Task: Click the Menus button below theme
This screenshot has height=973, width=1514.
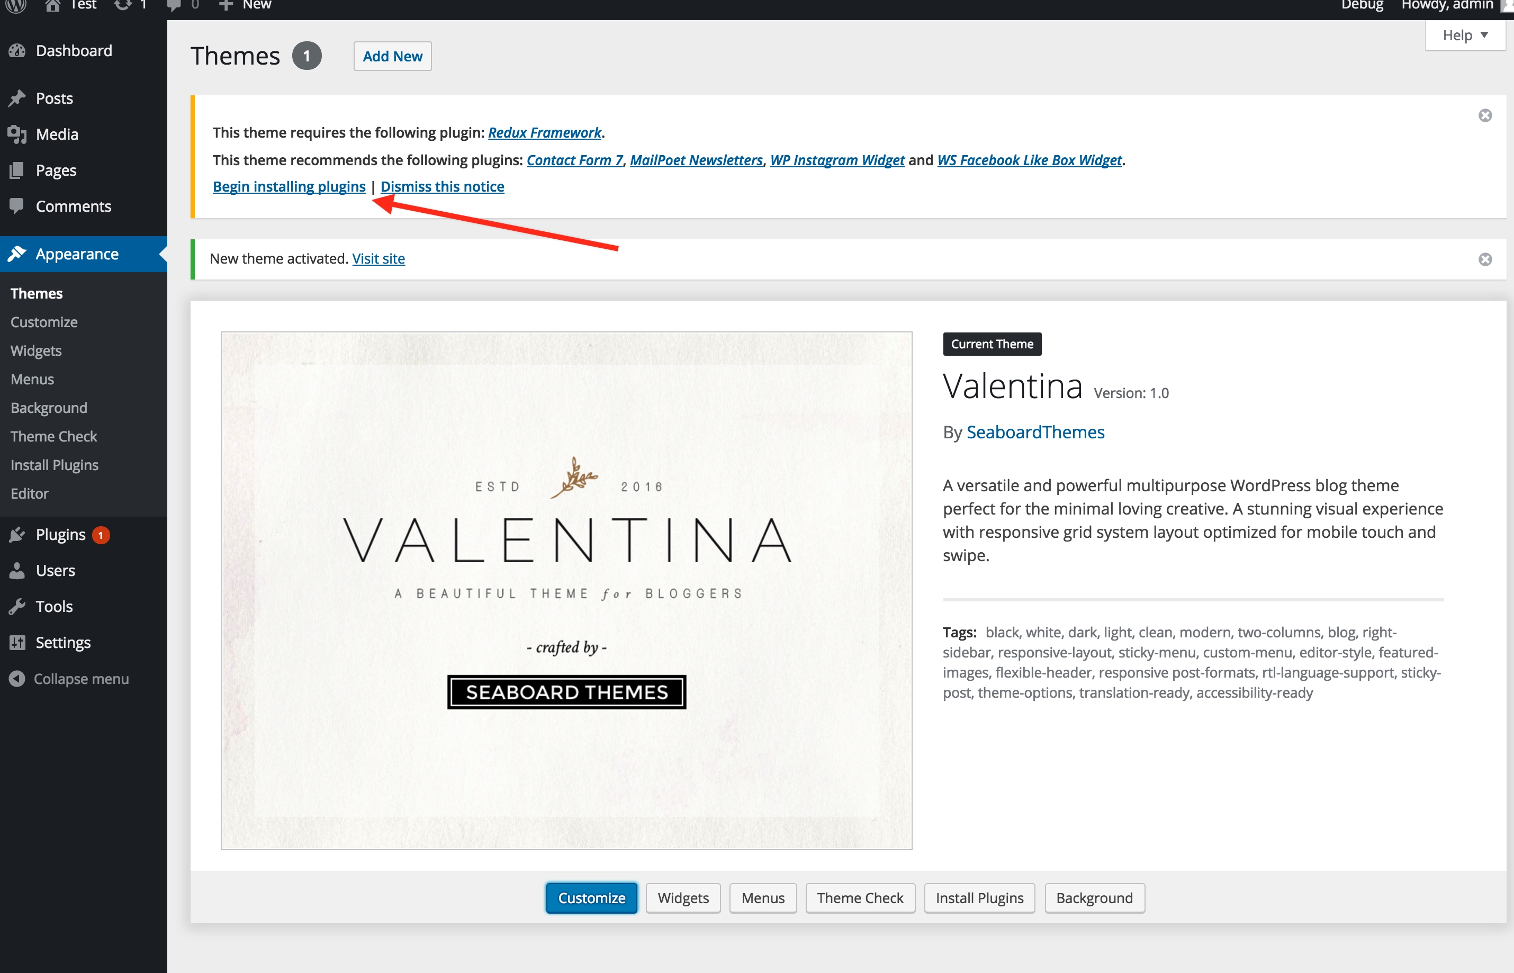Action: point(763,898)
